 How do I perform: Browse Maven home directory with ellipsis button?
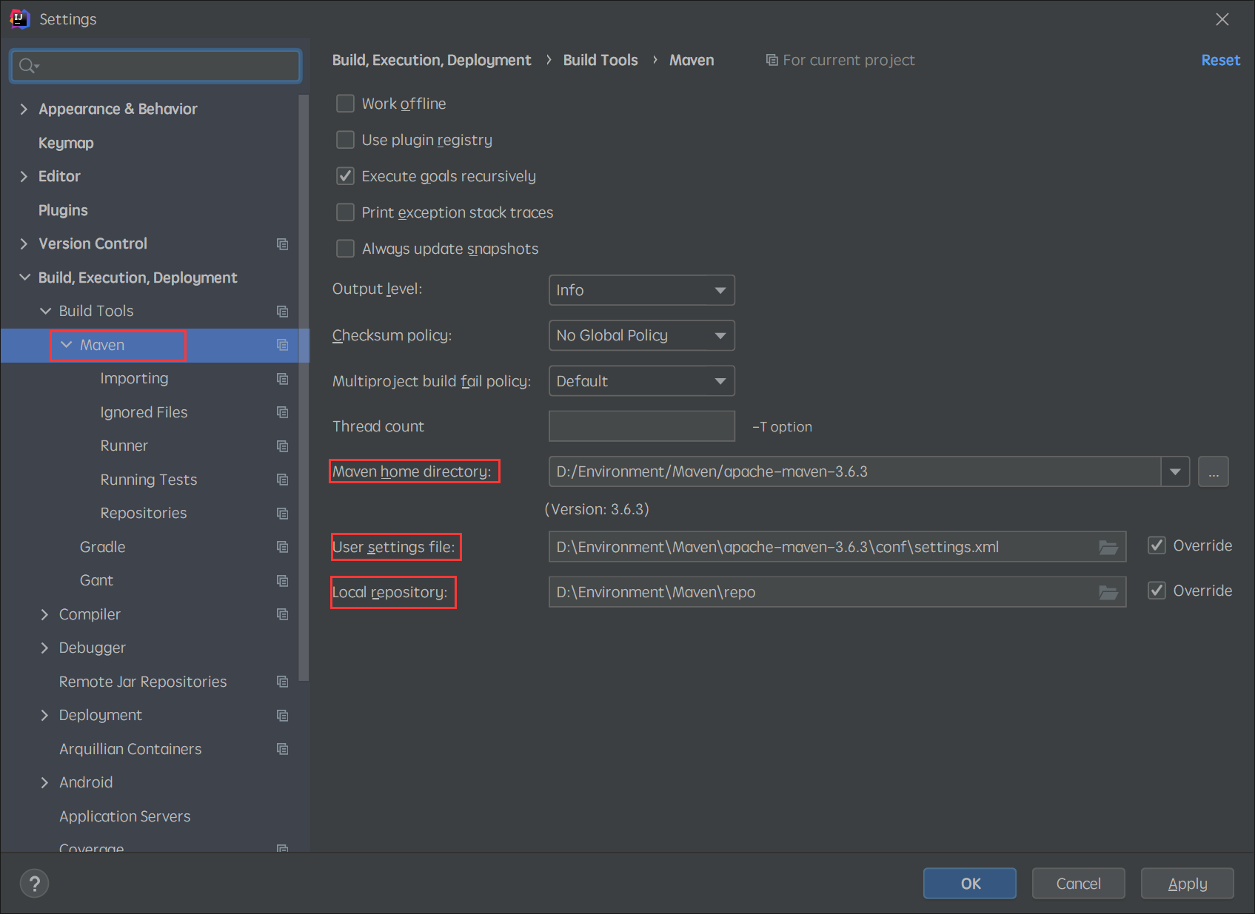[x=1213, y=471]
